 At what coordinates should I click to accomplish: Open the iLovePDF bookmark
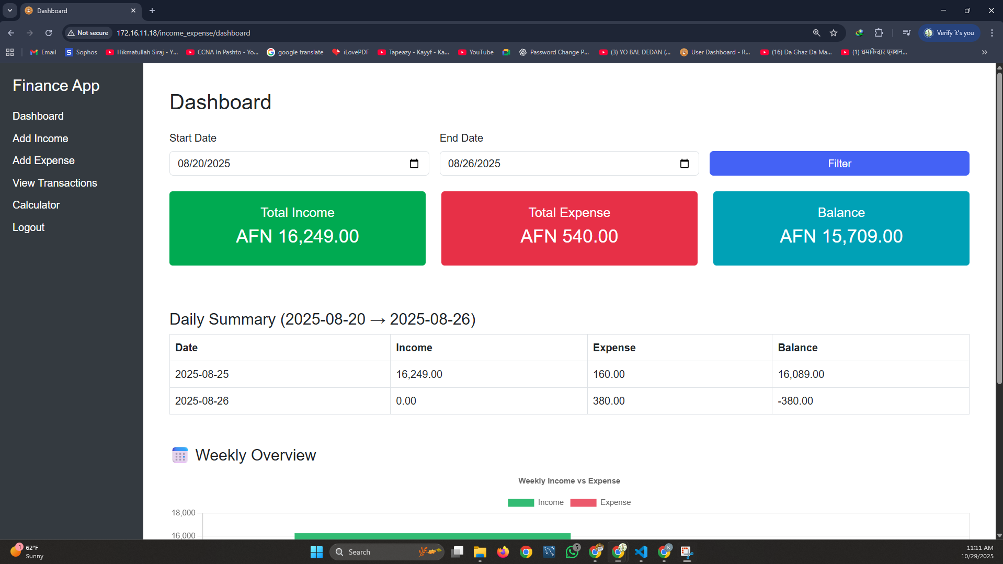pyautogui.click(x=350, y=52)
